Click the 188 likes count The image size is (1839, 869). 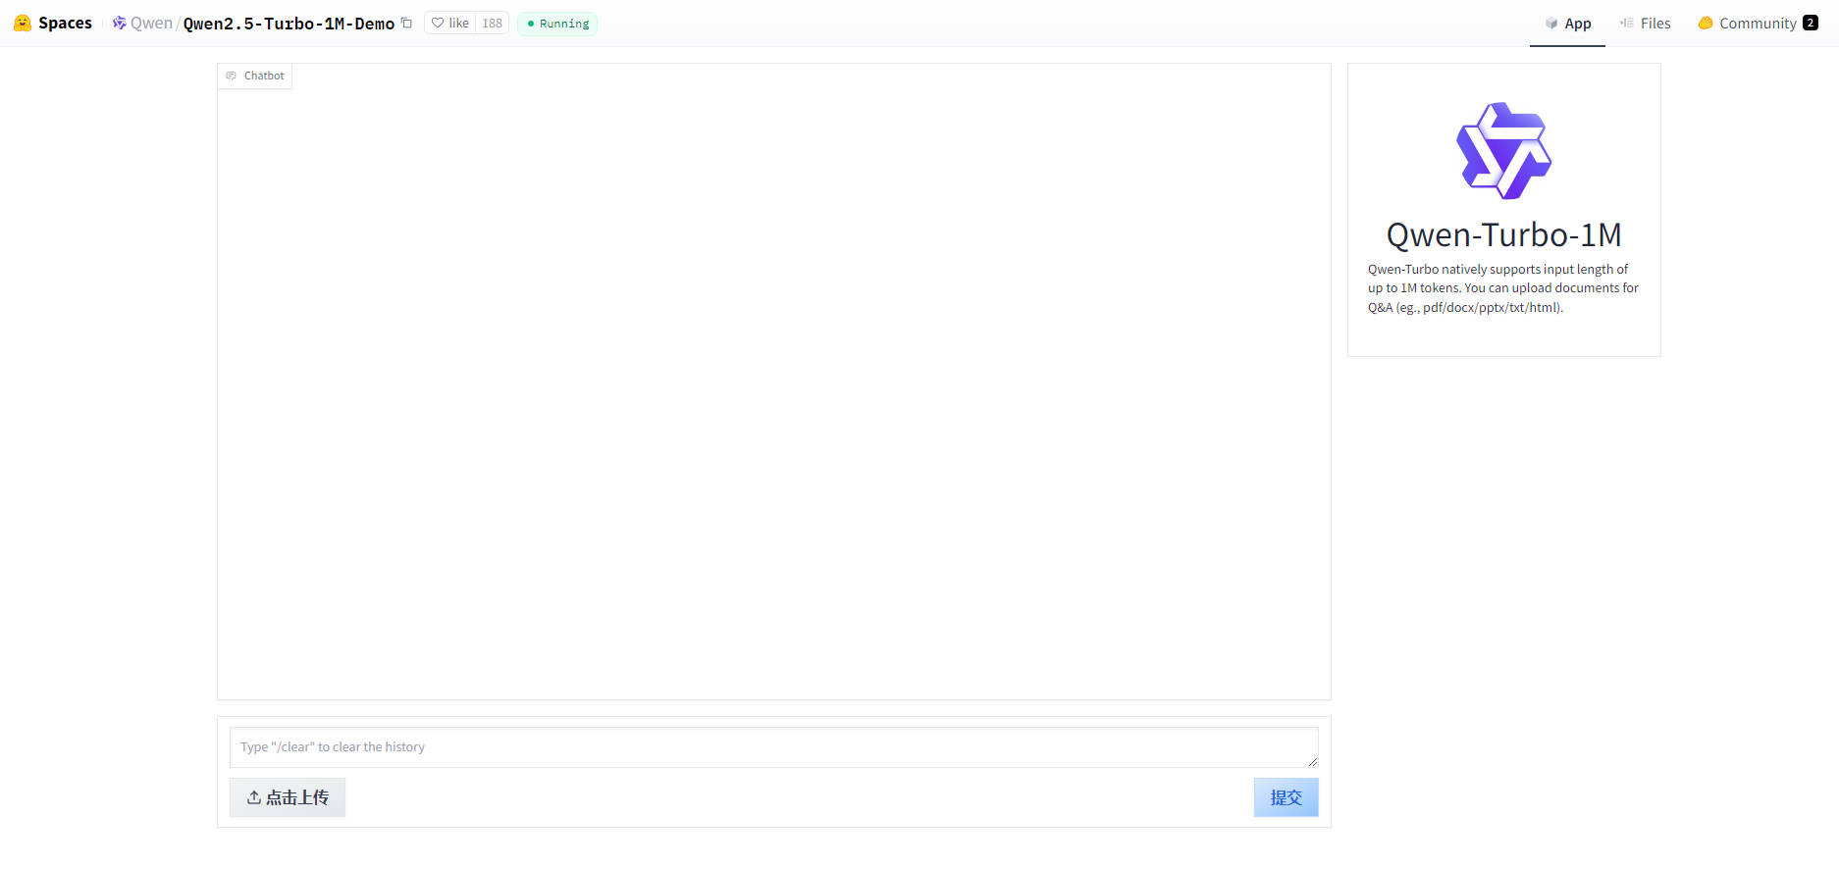492,23
